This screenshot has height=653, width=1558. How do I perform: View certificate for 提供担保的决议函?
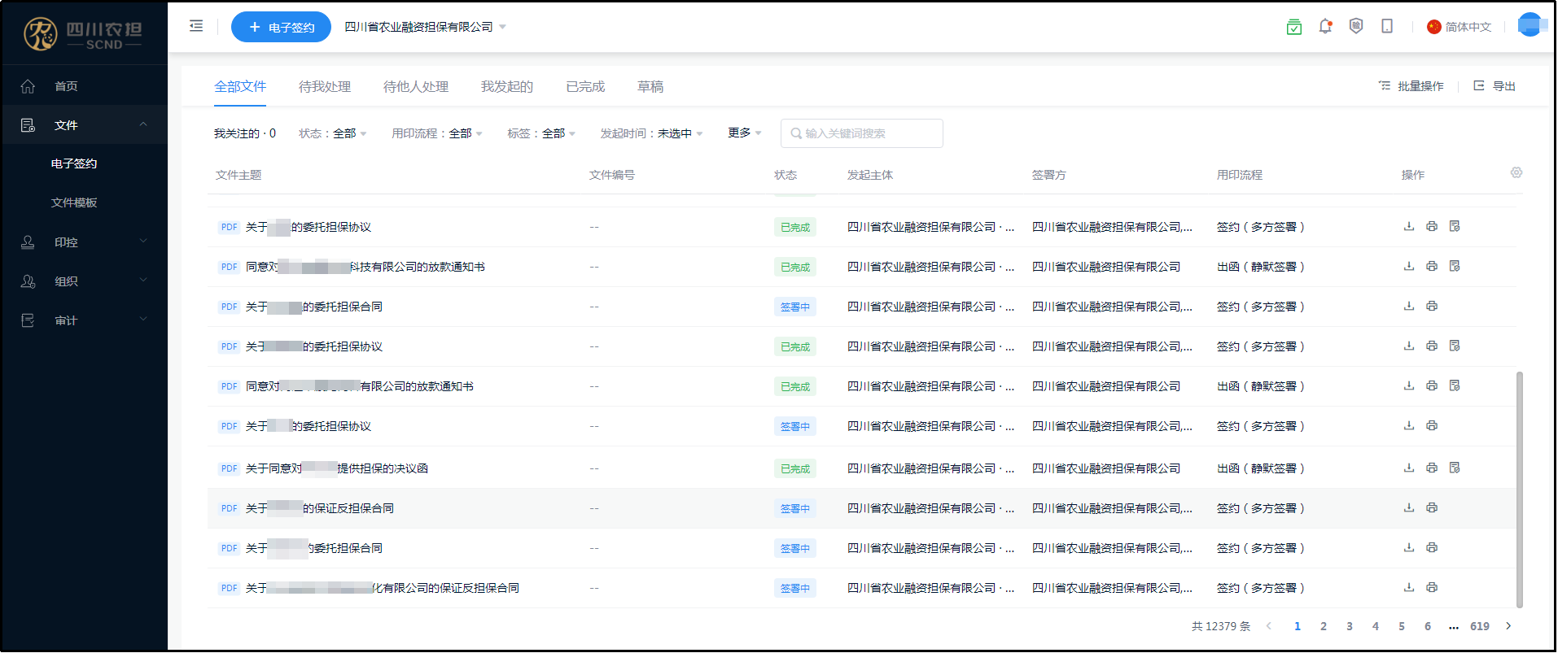tap(1455, 468)
